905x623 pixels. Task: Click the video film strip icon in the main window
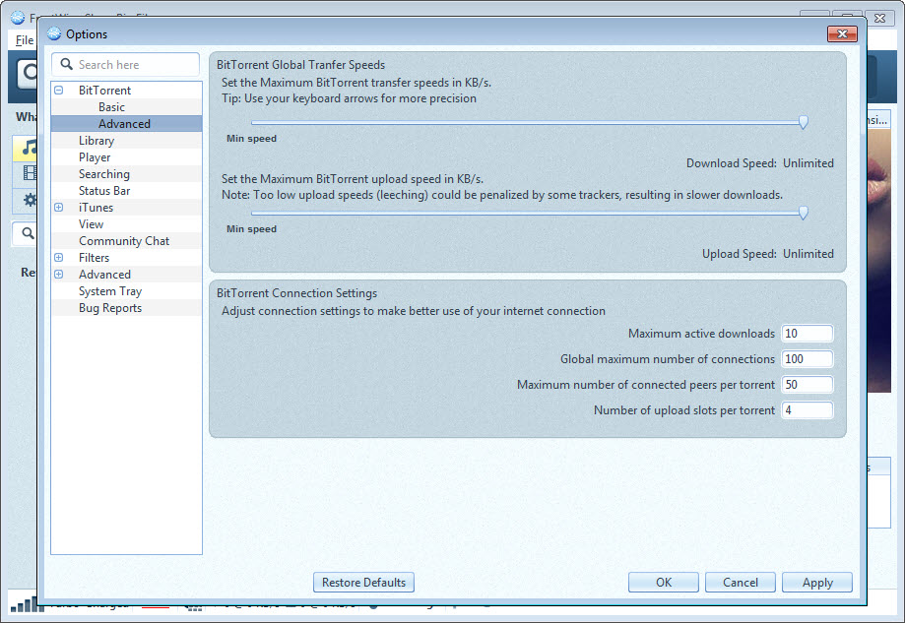pos(29,172)
